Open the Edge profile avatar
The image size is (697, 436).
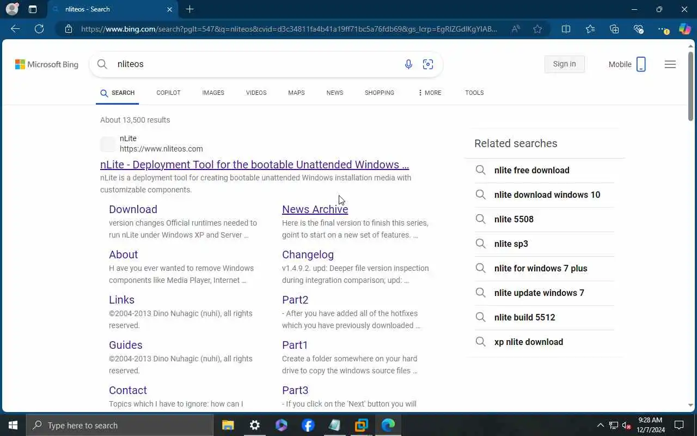coord(12,9)
